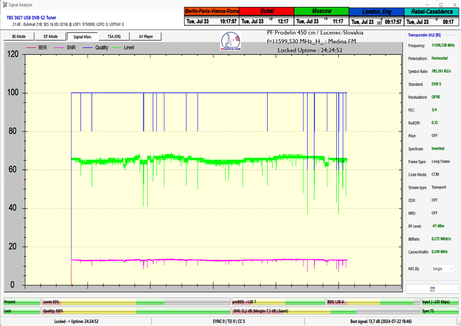This screenshot has height=326, width=461.
Task: Click the dropdown arrow beside Single
Action: [450, 269]
